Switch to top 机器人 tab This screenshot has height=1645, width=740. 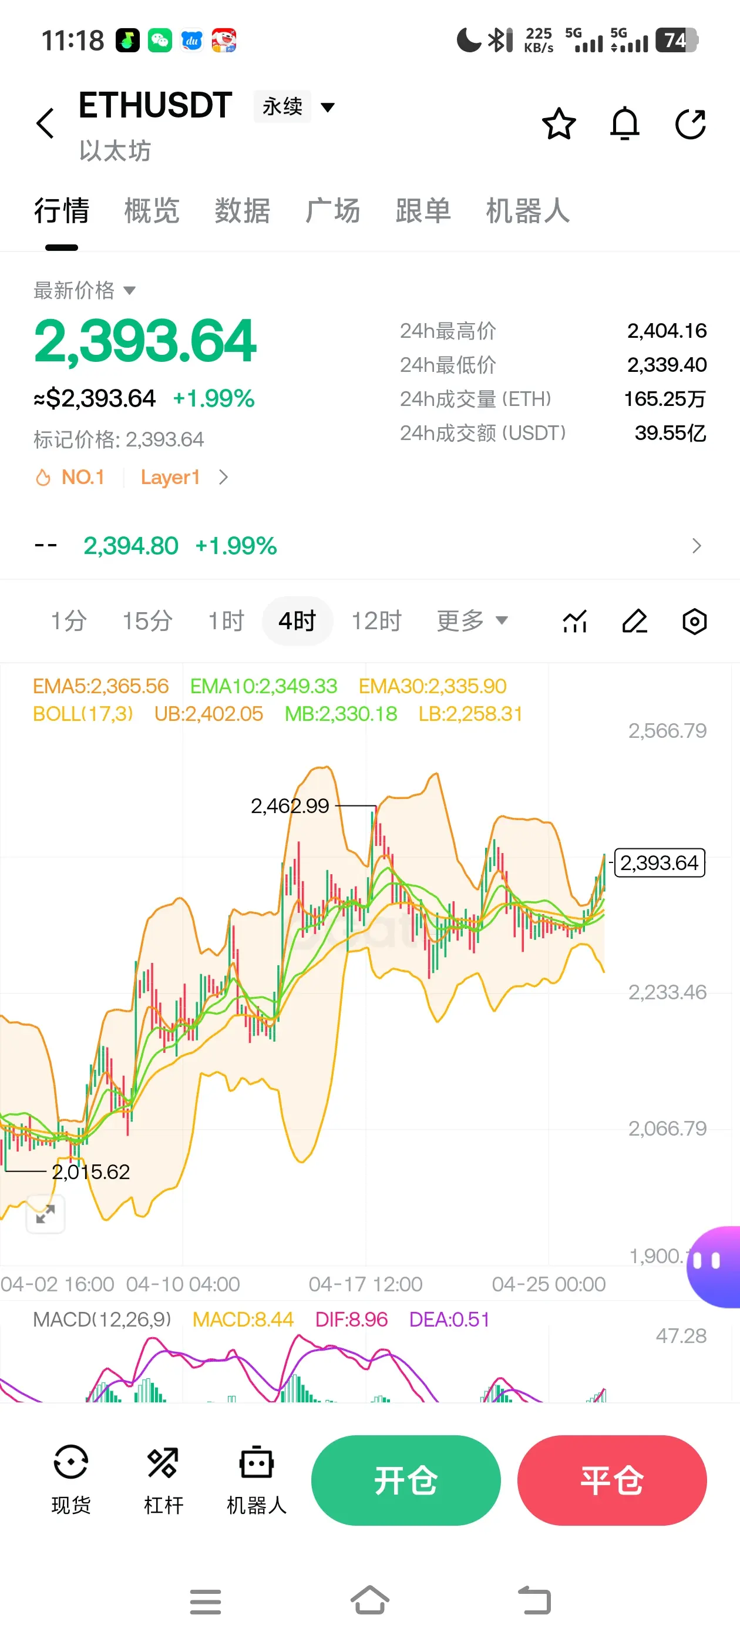pyautogui.click(x=528, y=211)
